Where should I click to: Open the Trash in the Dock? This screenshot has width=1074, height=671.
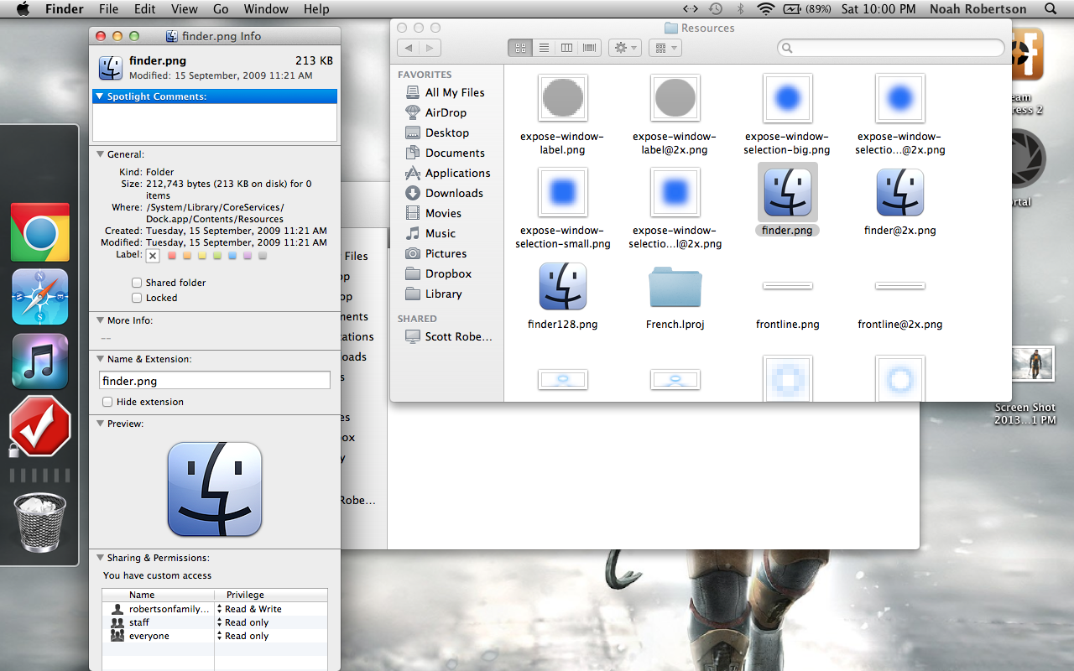tap(39, 522)
